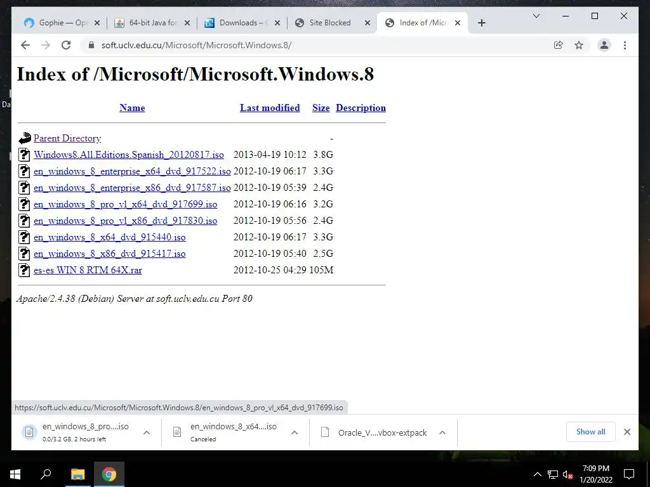This screenshot has height=487, width=650.
Task: Sort listing by Size column
Action: [321, 108]
